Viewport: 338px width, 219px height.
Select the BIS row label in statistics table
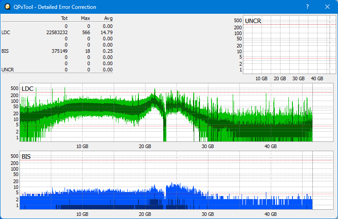pos(5,51)
